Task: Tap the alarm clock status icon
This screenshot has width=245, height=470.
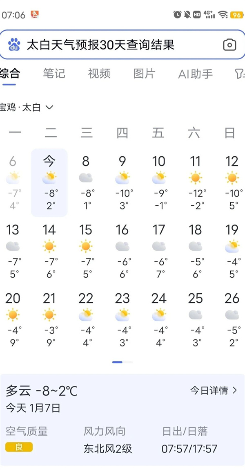Action: pyautogui.click(x=177, y=14)
